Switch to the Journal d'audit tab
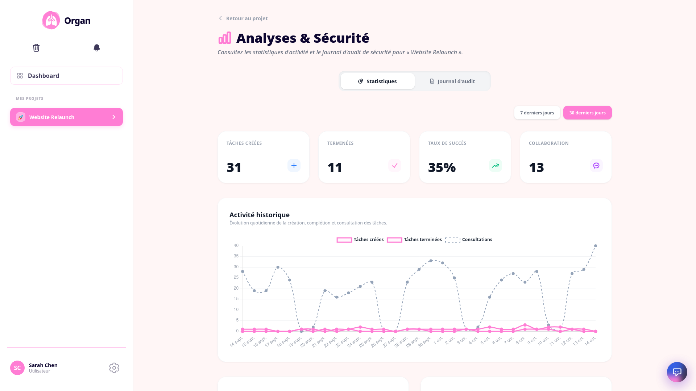Image resolution: width=696 pixels, height=391 pixels. pos(452,81)
